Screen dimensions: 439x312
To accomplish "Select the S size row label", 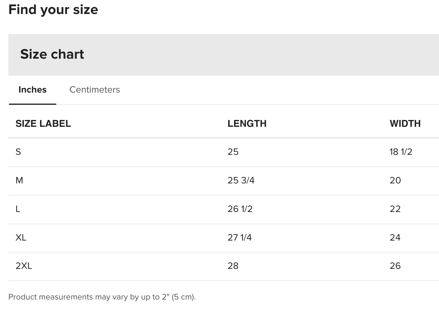I will coord(18,152).
